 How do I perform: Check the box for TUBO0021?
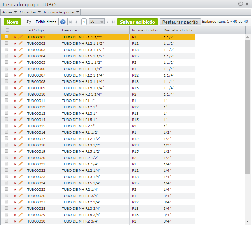(6, 164)
